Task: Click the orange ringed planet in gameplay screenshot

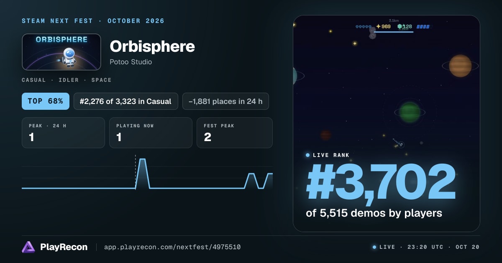Action: (460, 66)
